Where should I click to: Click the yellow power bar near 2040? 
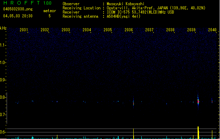[212, 135]
